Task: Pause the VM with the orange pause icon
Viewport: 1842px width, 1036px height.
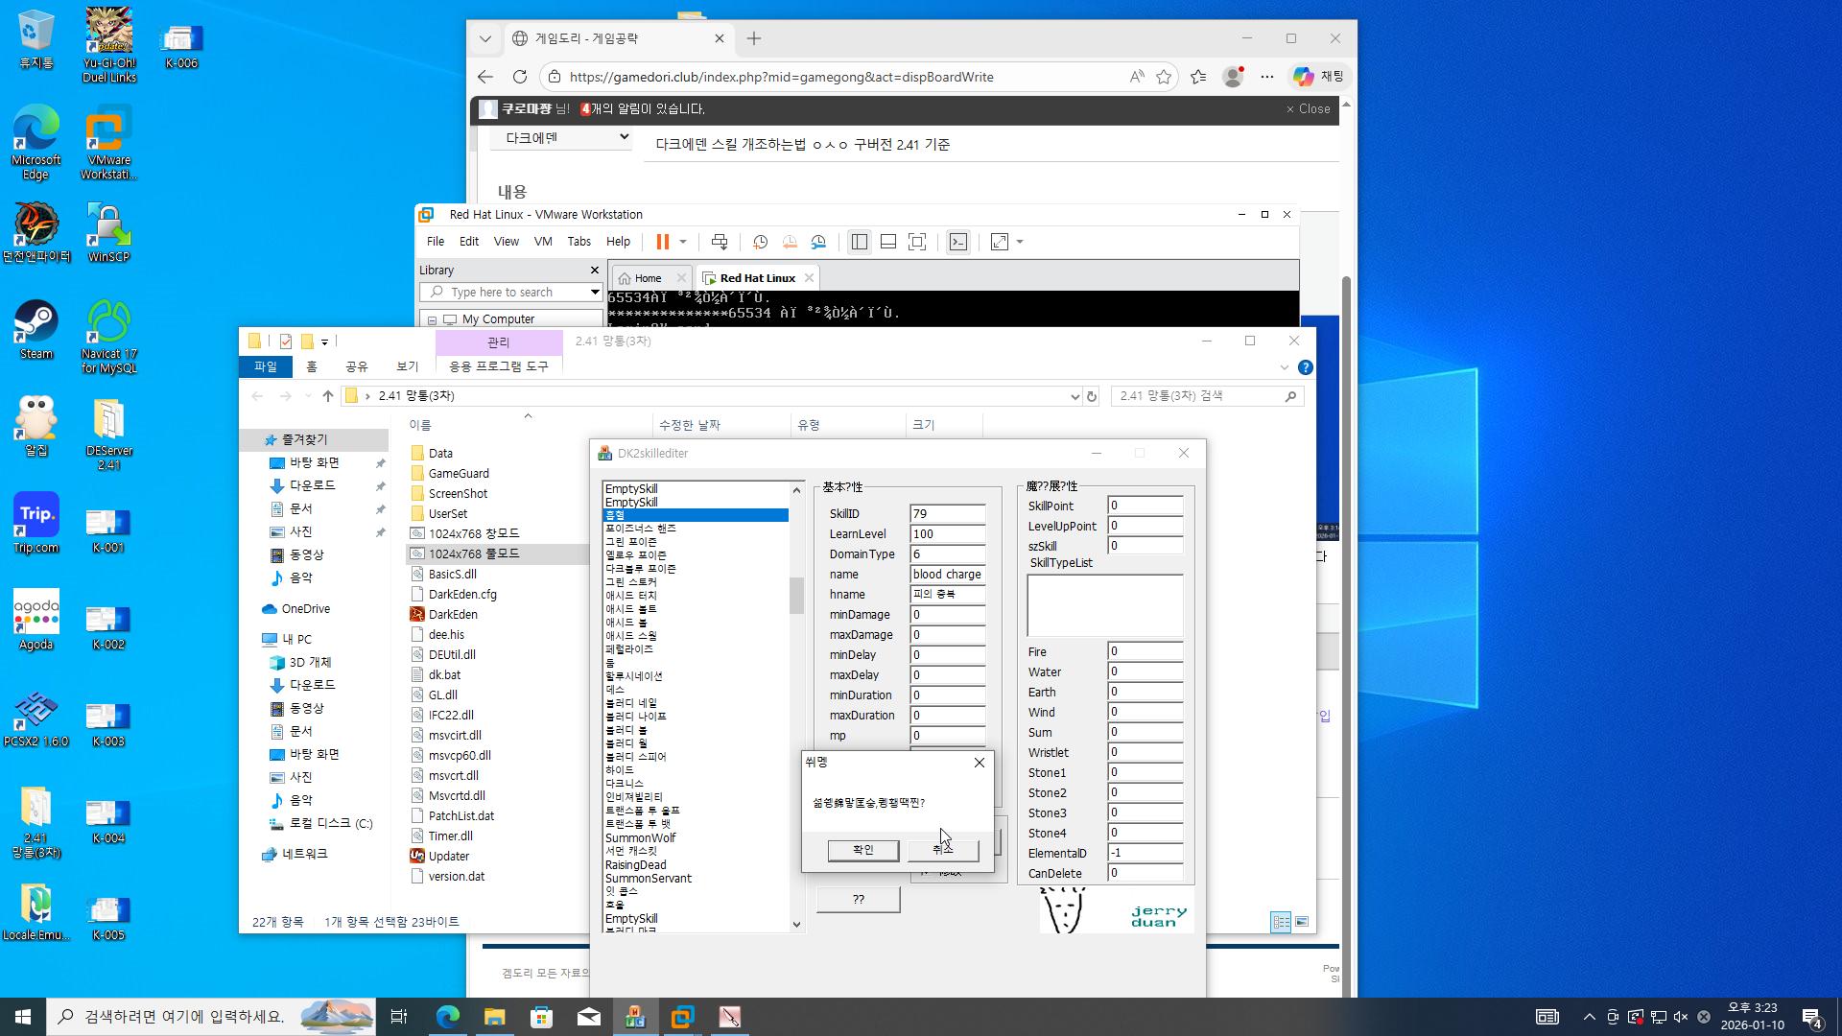Action: pyautogui.click(x=662, y=242)
